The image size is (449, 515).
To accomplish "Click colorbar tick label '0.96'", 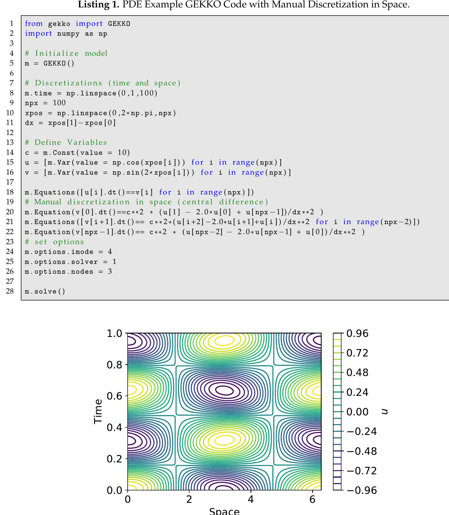I will point(357,333).
